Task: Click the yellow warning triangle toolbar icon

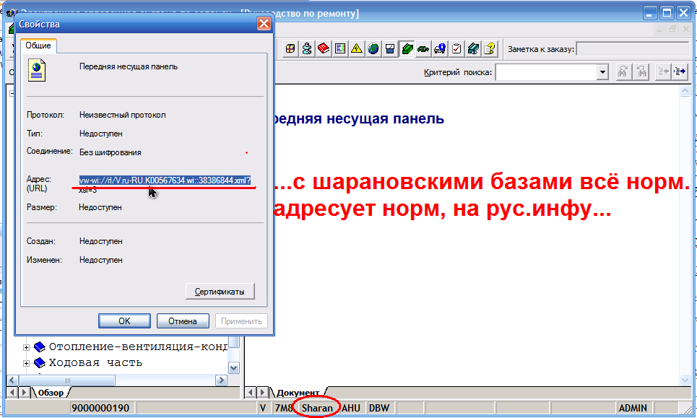Action: click(x=357, y=49)
